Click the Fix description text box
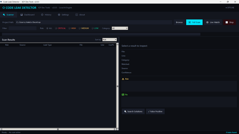The width and height of the screenshot is (239, 134). click(179, 102)
